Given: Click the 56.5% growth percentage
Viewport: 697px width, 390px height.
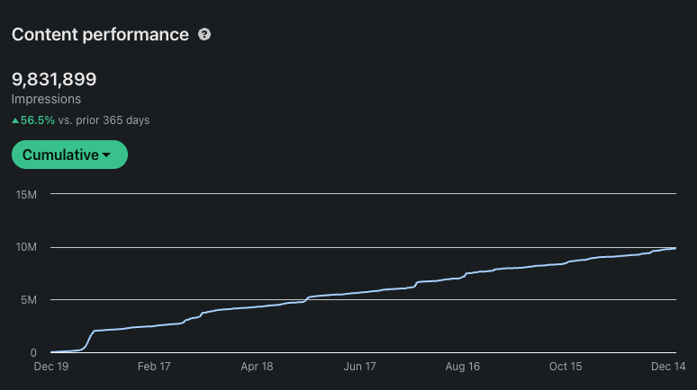Looking at the screenshot, I should (38, 120).
